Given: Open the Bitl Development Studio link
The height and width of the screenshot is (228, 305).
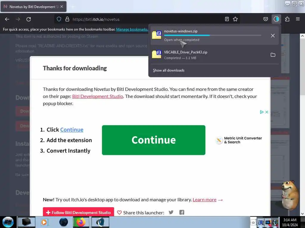Looking at the screenshot, I should (98, 96).
